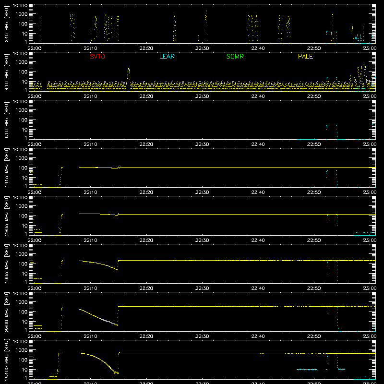Select 22:10 tick under the 1415 MHz panel
384x384 pixels.
pyautogui.click(x=90, y=192)
